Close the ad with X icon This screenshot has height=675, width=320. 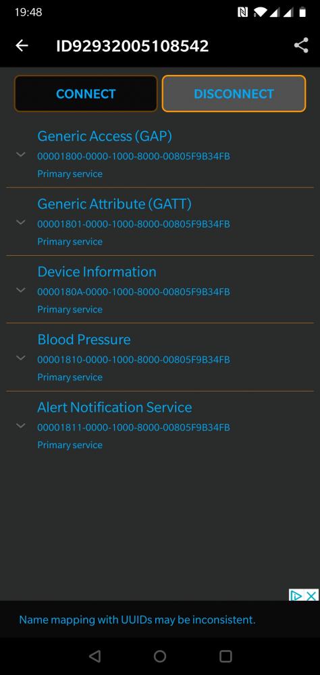click(x=311, y=595)
